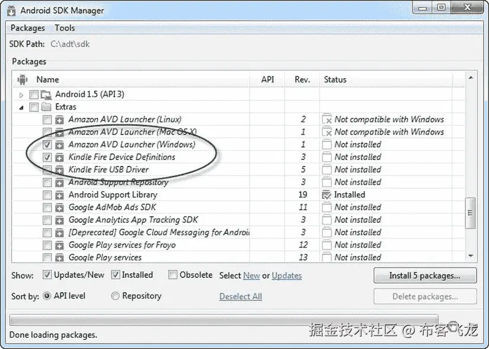The height and width of the screenshot is (349, 489).
Task: Click the Delete packages button
Action: (x=425, y=297)
